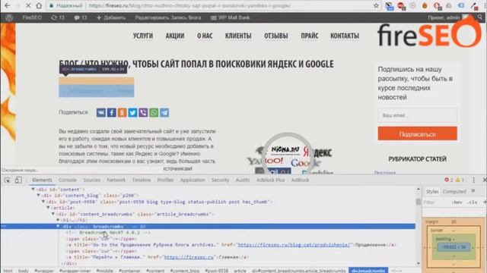Open the Adblock Plus DevTools tab
The image size is (487, 273).
click(x=271, y=180)
